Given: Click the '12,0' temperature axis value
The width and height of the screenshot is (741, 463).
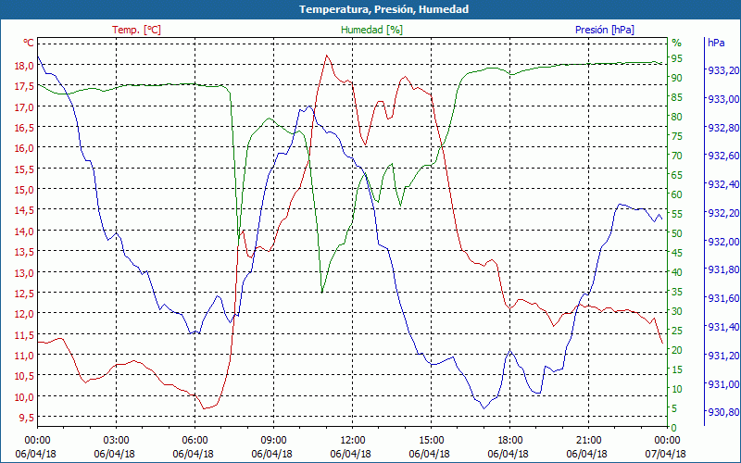Looking at the screenshot, I should 25,314.
